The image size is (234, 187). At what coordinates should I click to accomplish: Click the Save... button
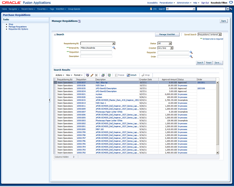218,63
